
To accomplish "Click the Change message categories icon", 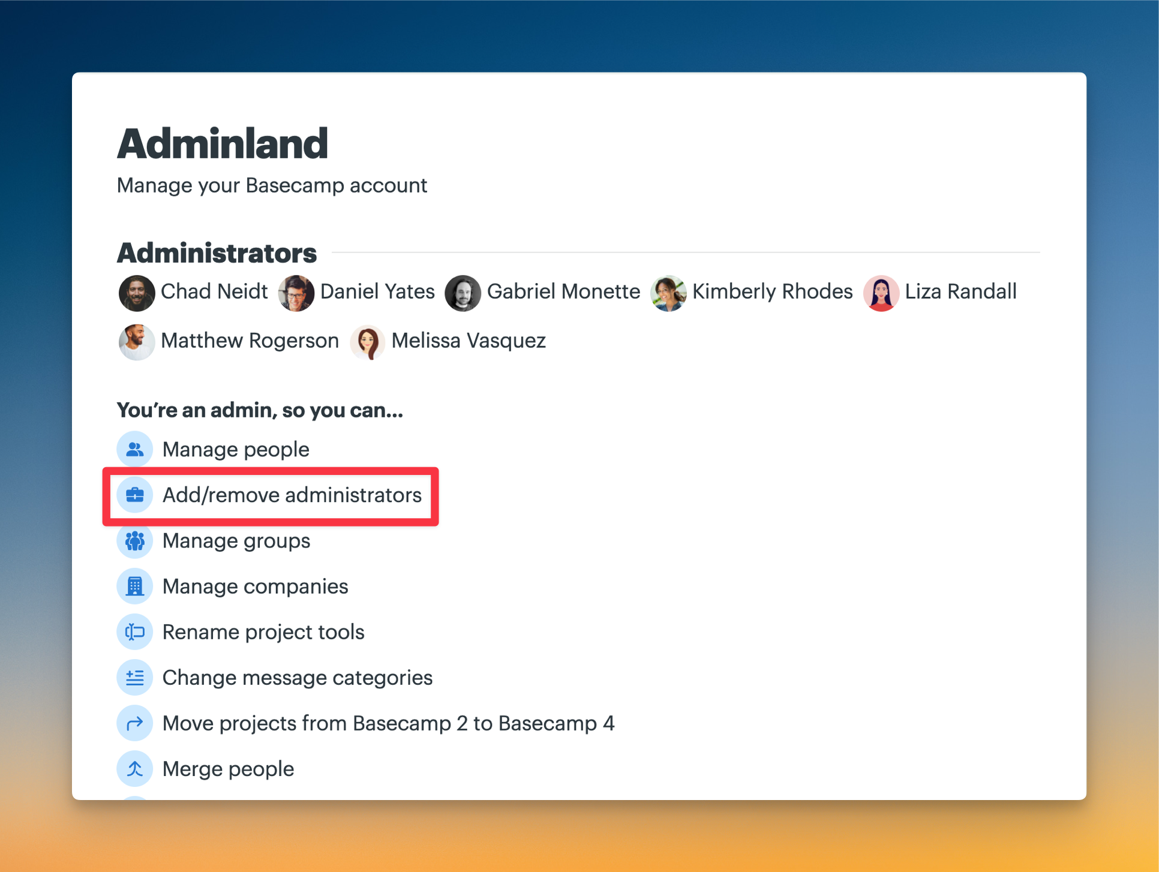I will [x=135, y=677].
